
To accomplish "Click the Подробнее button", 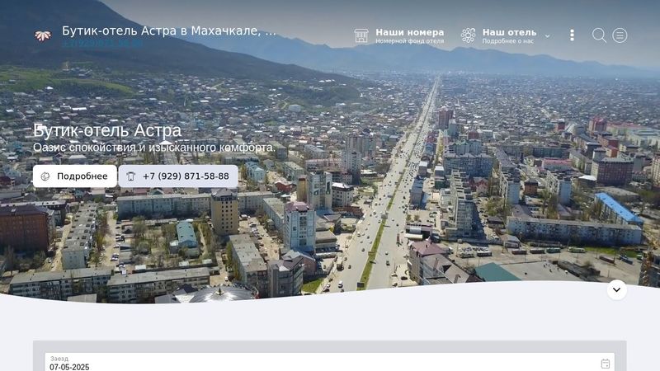I will click(x=75, y=176).
